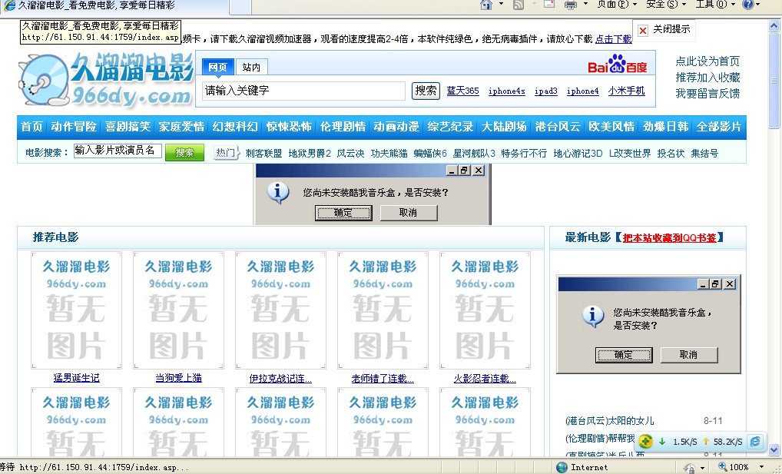
Task: Switch to the 站内 search tab
Action: [250, 68]
